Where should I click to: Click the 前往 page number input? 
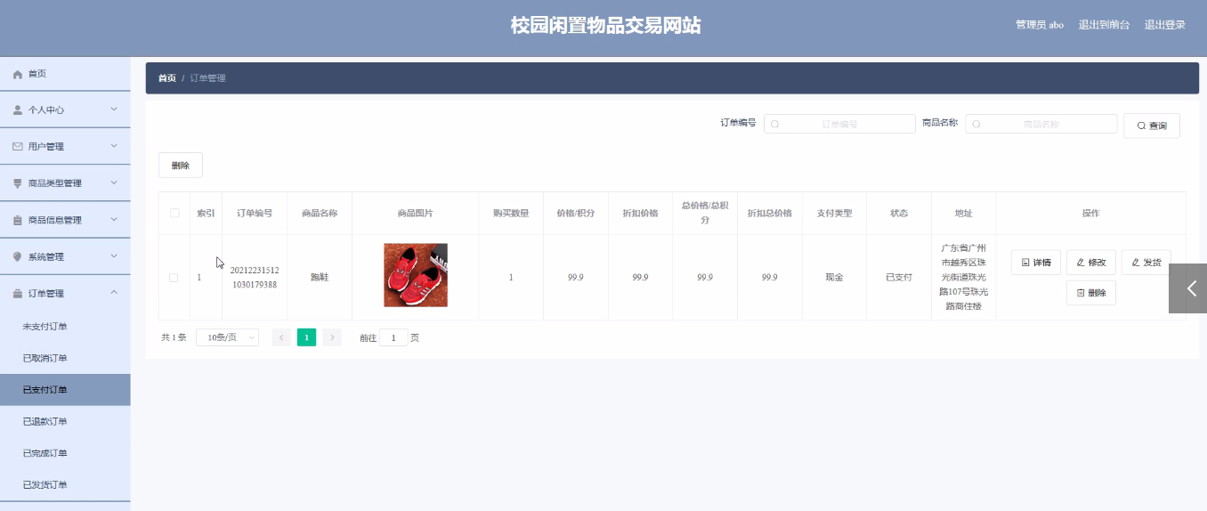click(393, 338)
